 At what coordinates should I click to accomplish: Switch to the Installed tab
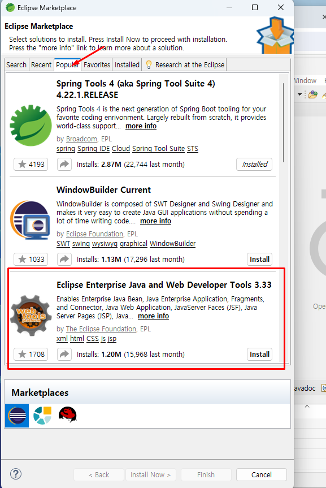pyautogui.click(x=127, y=64)
